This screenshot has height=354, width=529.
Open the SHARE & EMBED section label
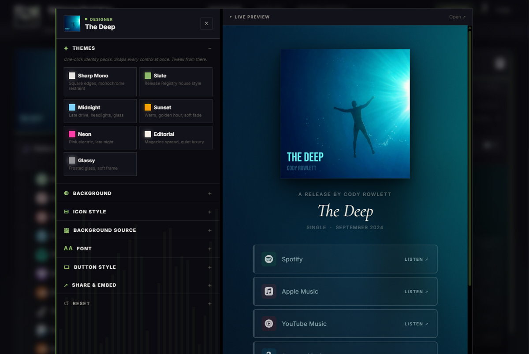[x=94, y=285]
